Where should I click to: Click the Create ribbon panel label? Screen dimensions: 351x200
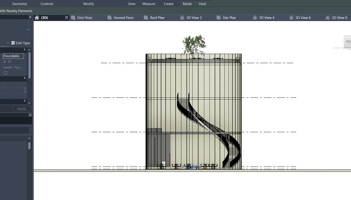click(x=168, y=4)
